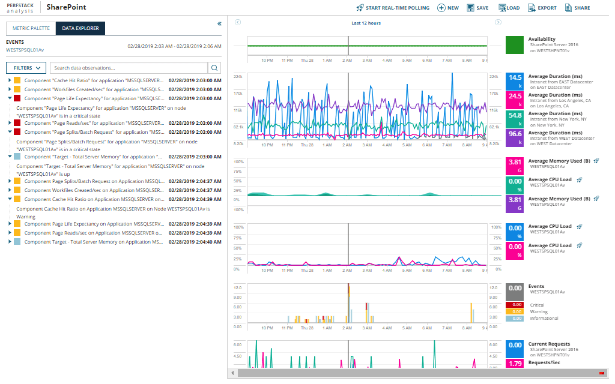The image size is (615, 384).
Task: Collapse the Page Life Expectancy event entry
Action: [9, 98]
